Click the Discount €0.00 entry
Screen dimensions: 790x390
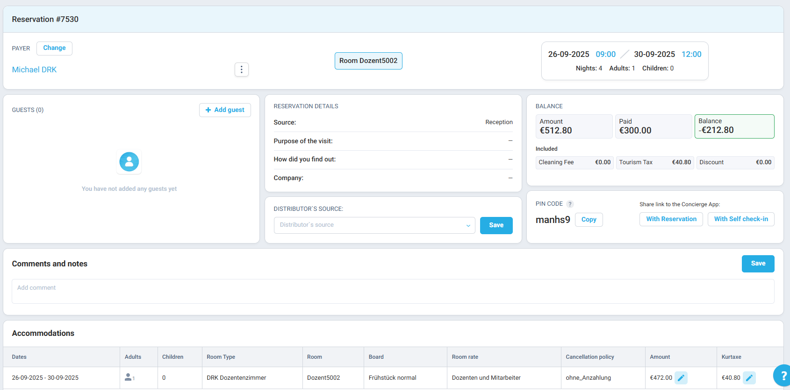click(735, 162)
